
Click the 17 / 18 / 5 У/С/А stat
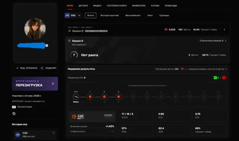[136, 115]
